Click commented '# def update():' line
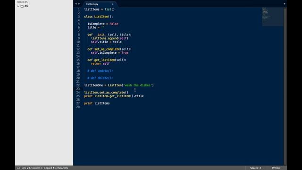This screenshot has height=170, width=302. [100, 71]
